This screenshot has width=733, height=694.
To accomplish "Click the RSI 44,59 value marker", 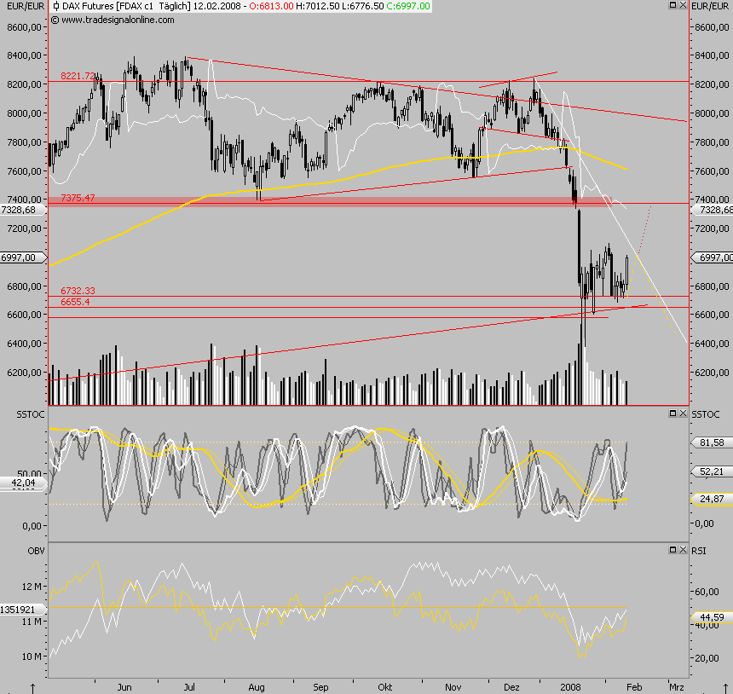I will 711,617.
